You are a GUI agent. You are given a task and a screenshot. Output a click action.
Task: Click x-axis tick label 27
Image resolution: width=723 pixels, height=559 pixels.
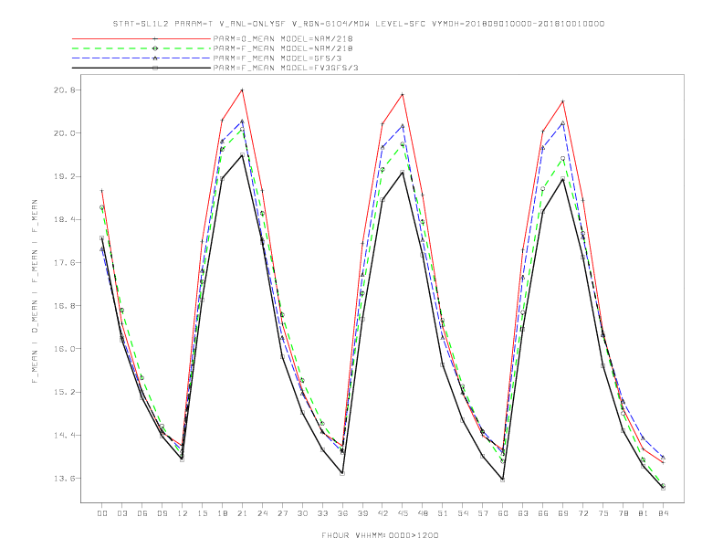click(x=282, y=513)
